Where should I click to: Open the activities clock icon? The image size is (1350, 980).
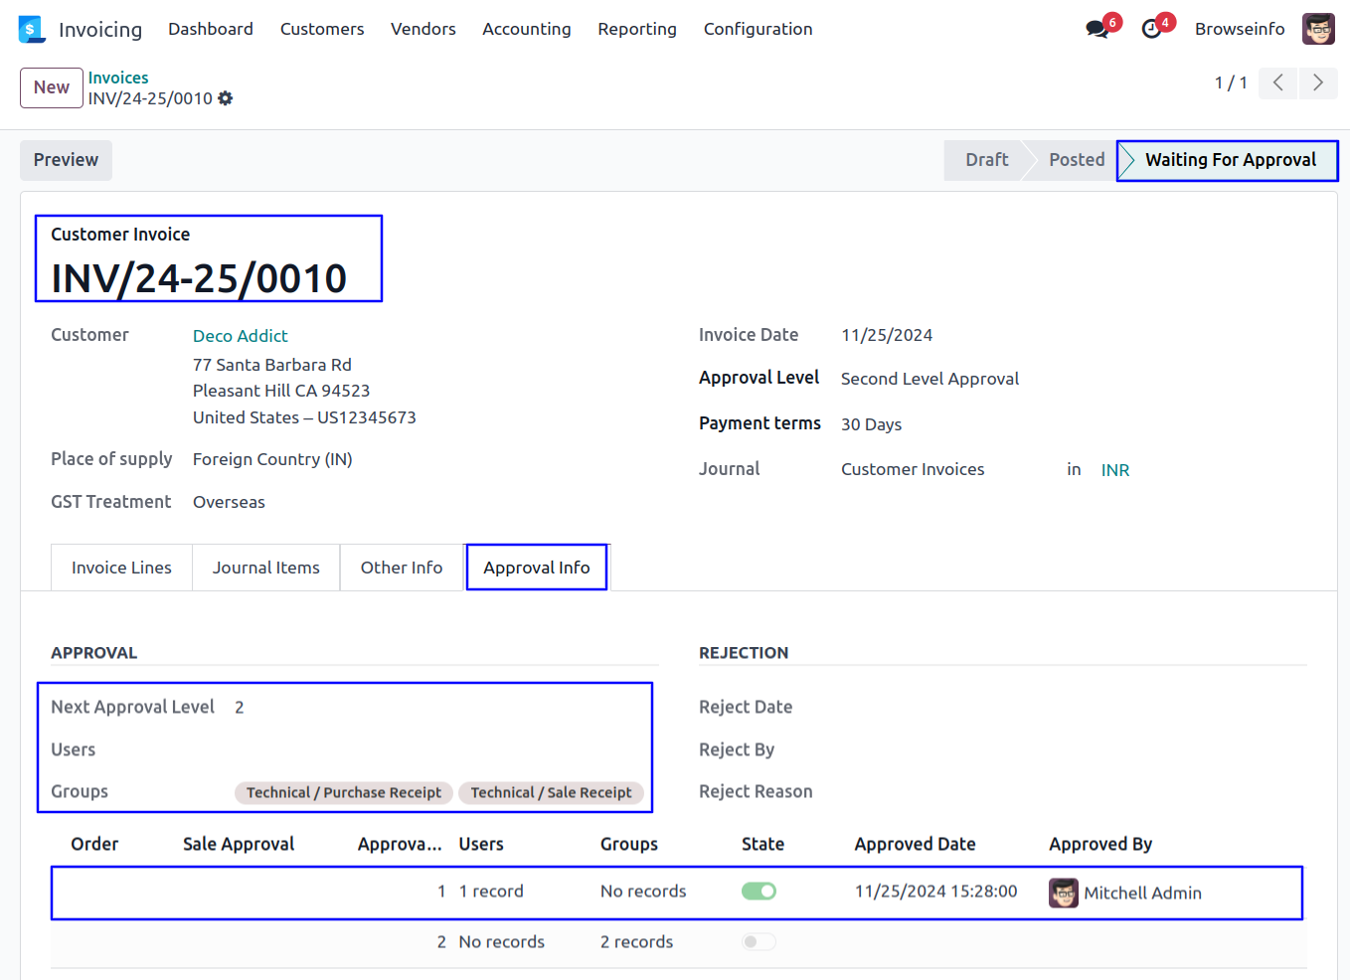1151,30
